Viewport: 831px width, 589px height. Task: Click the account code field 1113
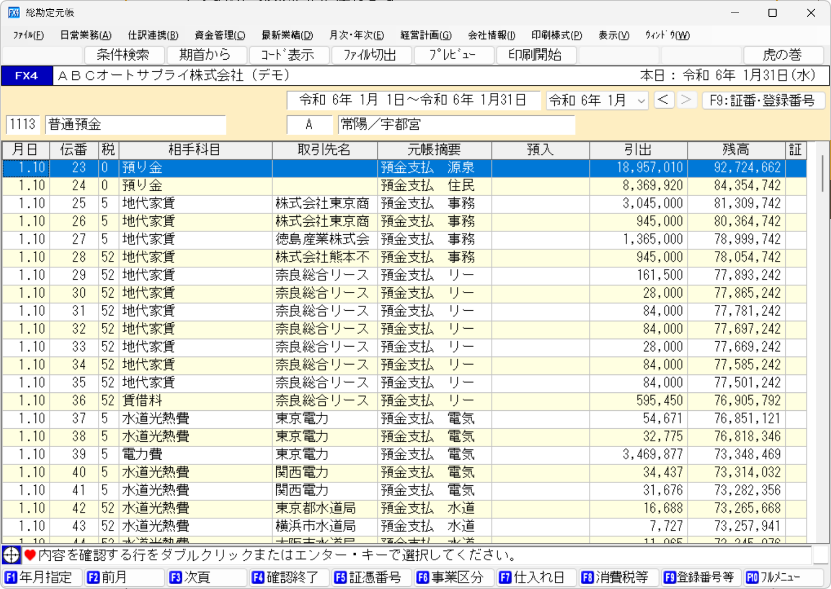[23, 124]
